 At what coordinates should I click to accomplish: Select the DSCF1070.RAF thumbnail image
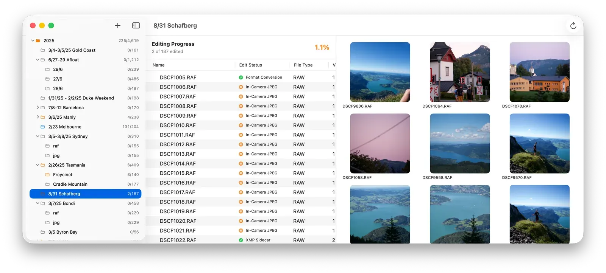pyautogui.click(x=540, y=72)
